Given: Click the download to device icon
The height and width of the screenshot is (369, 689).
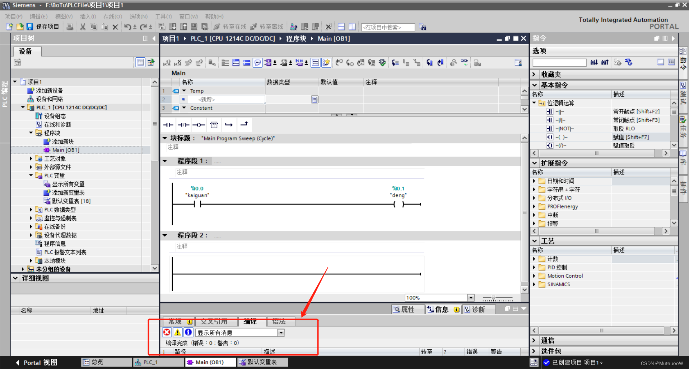Looking at the screenshot, I should click(173, 27).
